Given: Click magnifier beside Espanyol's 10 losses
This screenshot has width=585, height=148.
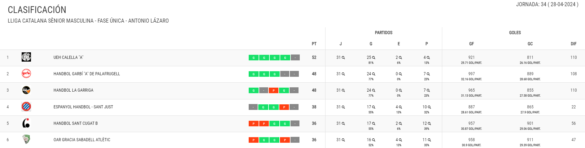Looking at the screenshot, I should point(429,107).
